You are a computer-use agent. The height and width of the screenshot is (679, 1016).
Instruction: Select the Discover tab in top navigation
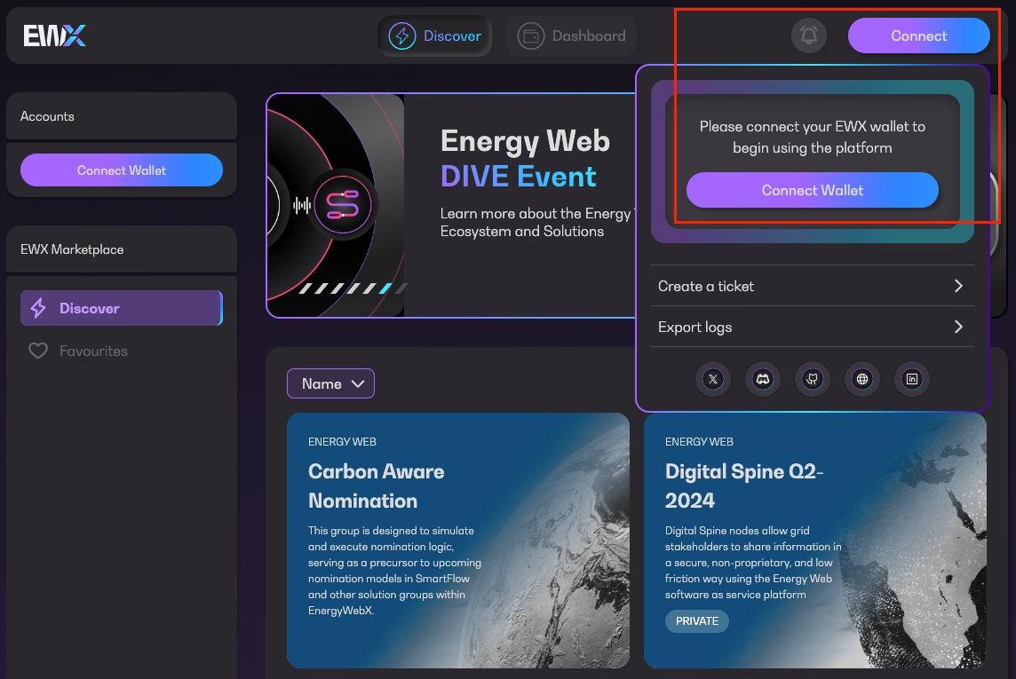tap(434, 36)
